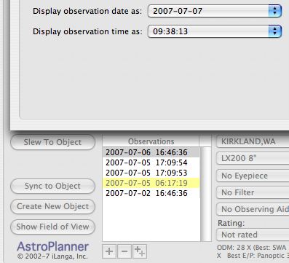This screenshot has height=263, width=289.
Task: Select observation 2007-07-05 17:09:54
Action: tap(151, 162)
